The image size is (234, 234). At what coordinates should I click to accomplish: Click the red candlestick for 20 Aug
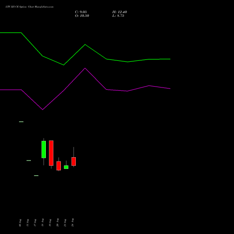point(58,166)
